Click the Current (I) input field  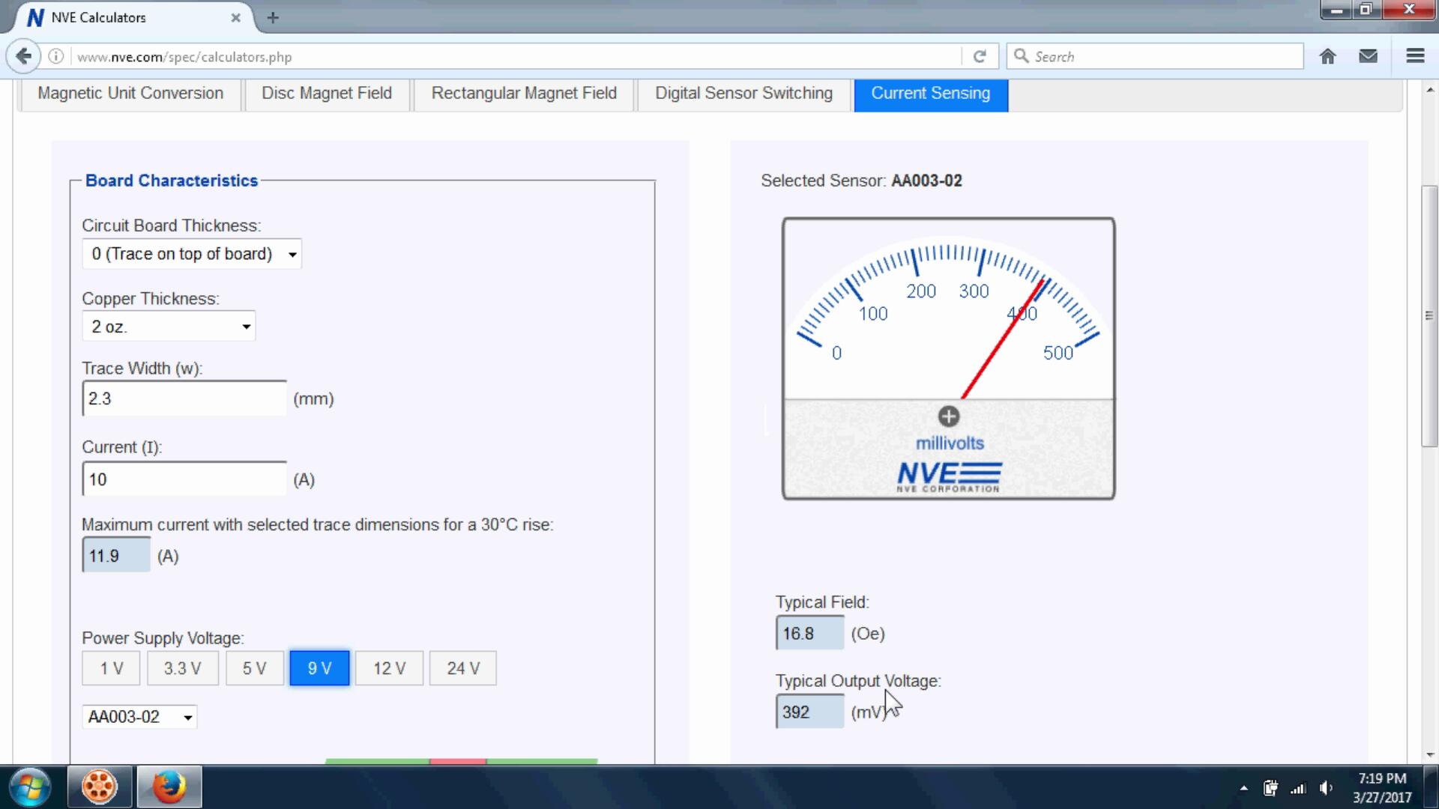pyautogui.click(x=184, y=479)
